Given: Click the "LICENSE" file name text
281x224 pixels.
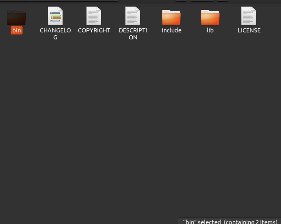Looking at the screenshot, I should (249, 30).
